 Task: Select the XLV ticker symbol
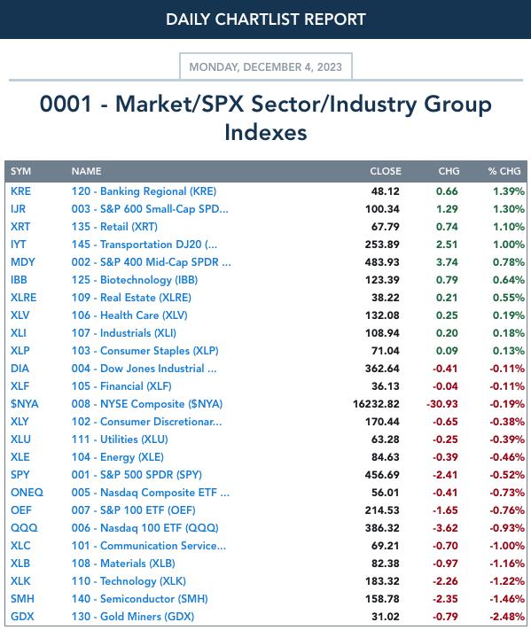[x=20, y=315]
